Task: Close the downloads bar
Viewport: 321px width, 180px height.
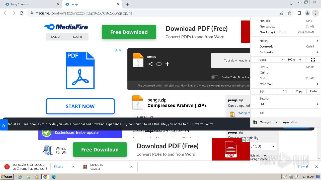Action: (316, 166)
